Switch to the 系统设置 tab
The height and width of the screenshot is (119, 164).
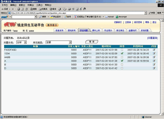pos(145,30)
